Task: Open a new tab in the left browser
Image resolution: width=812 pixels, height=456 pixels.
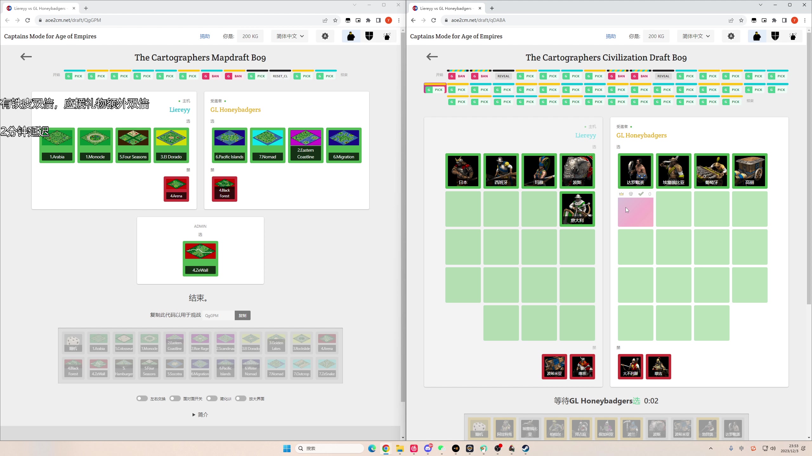Action: point(86,8)
